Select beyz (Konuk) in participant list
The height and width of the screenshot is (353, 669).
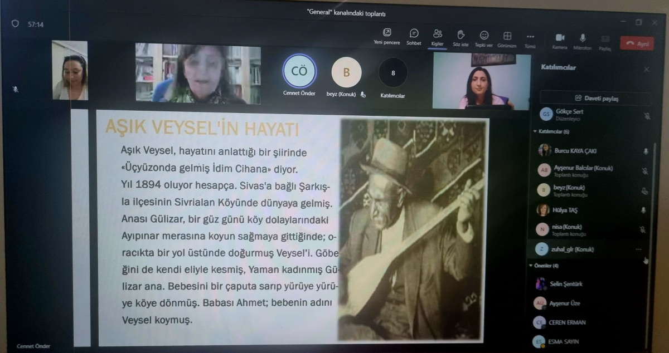[x=592, y=190]
